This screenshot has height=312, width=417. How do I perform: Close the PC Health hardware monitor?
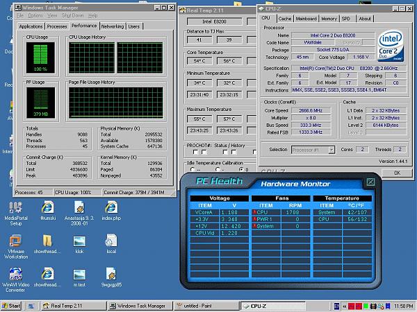[370, 182]
